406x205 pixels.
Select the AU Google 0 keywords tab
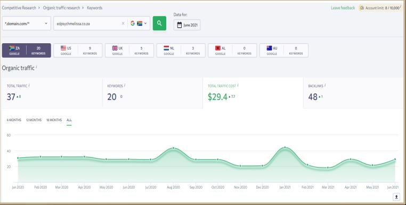tap(284, 50)
